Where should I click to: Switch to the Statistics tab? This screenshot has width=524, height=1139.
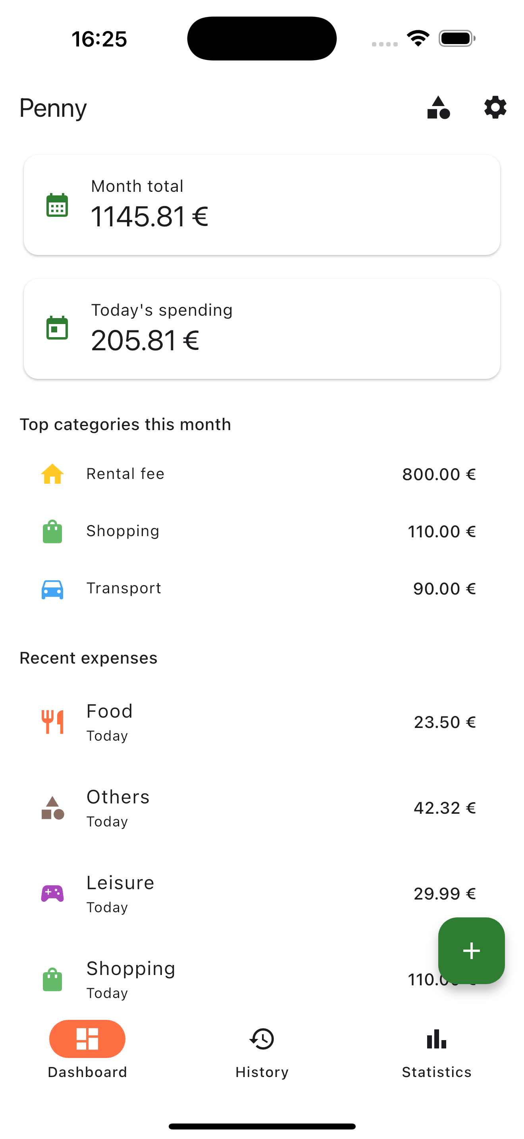(x=437, y=1052)
